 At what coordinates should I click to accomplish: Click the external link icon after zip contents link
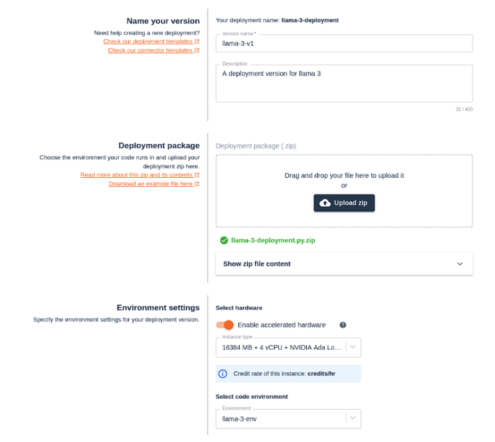197,175
